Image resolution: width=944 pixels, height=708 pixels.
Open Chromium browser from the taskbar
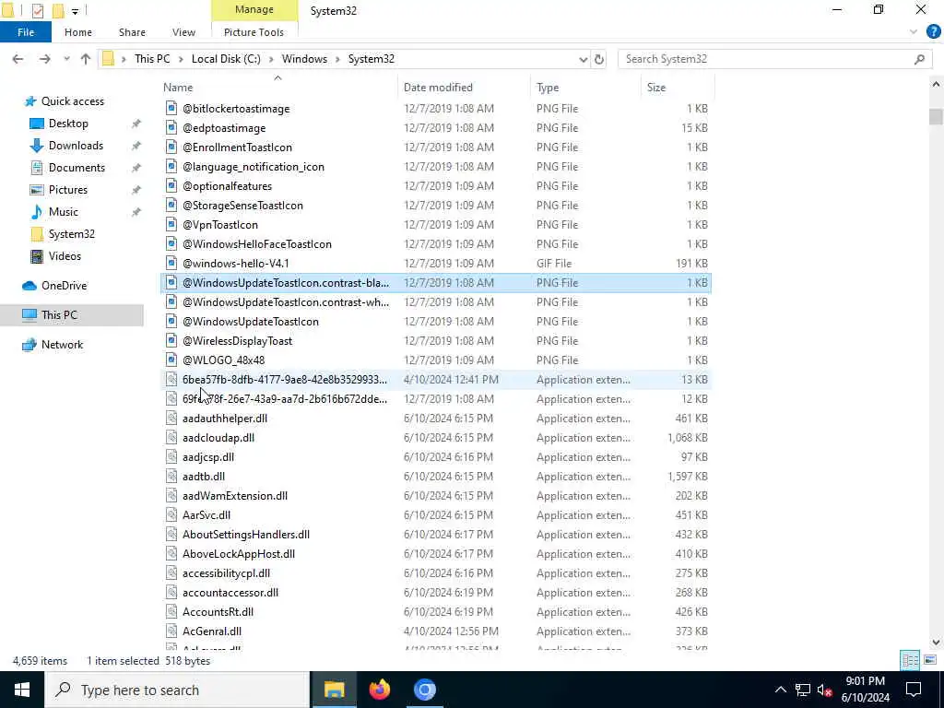424,690
